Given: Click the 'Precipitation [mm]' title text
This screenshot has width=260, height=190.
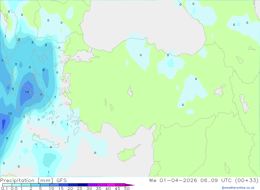Looking at the screenshot, I should click(27, 180).
